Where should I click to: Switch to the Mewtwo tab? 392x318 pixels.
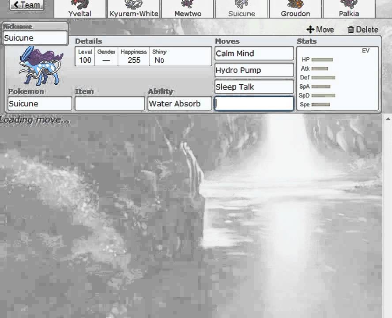point(188,9)
